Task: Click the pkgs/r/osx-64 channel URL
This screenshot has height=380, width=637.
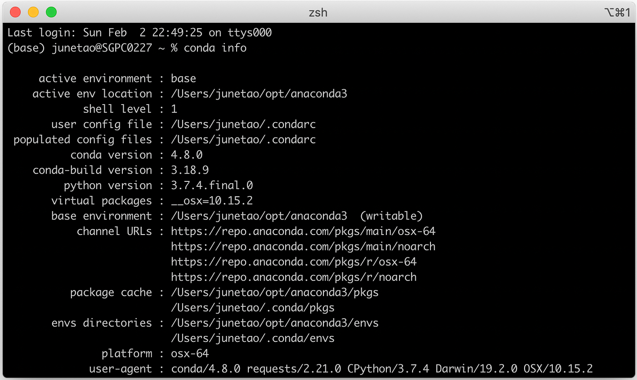Action: point(293,261)
